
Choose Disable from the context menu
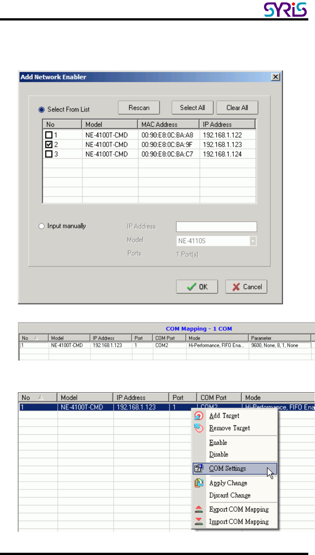pos(219,454)
